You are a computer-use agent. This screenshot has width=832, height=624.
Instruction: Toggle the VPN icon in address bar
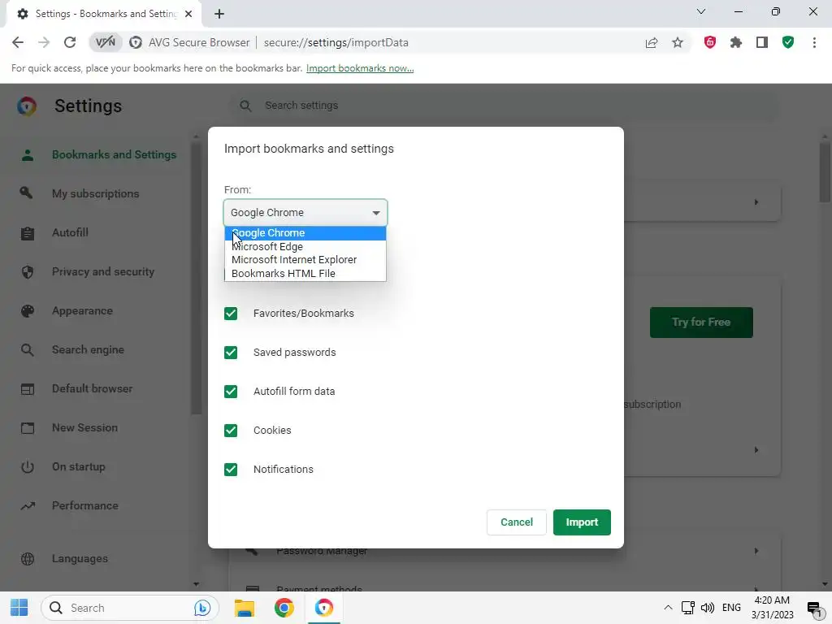click(105, 42)
